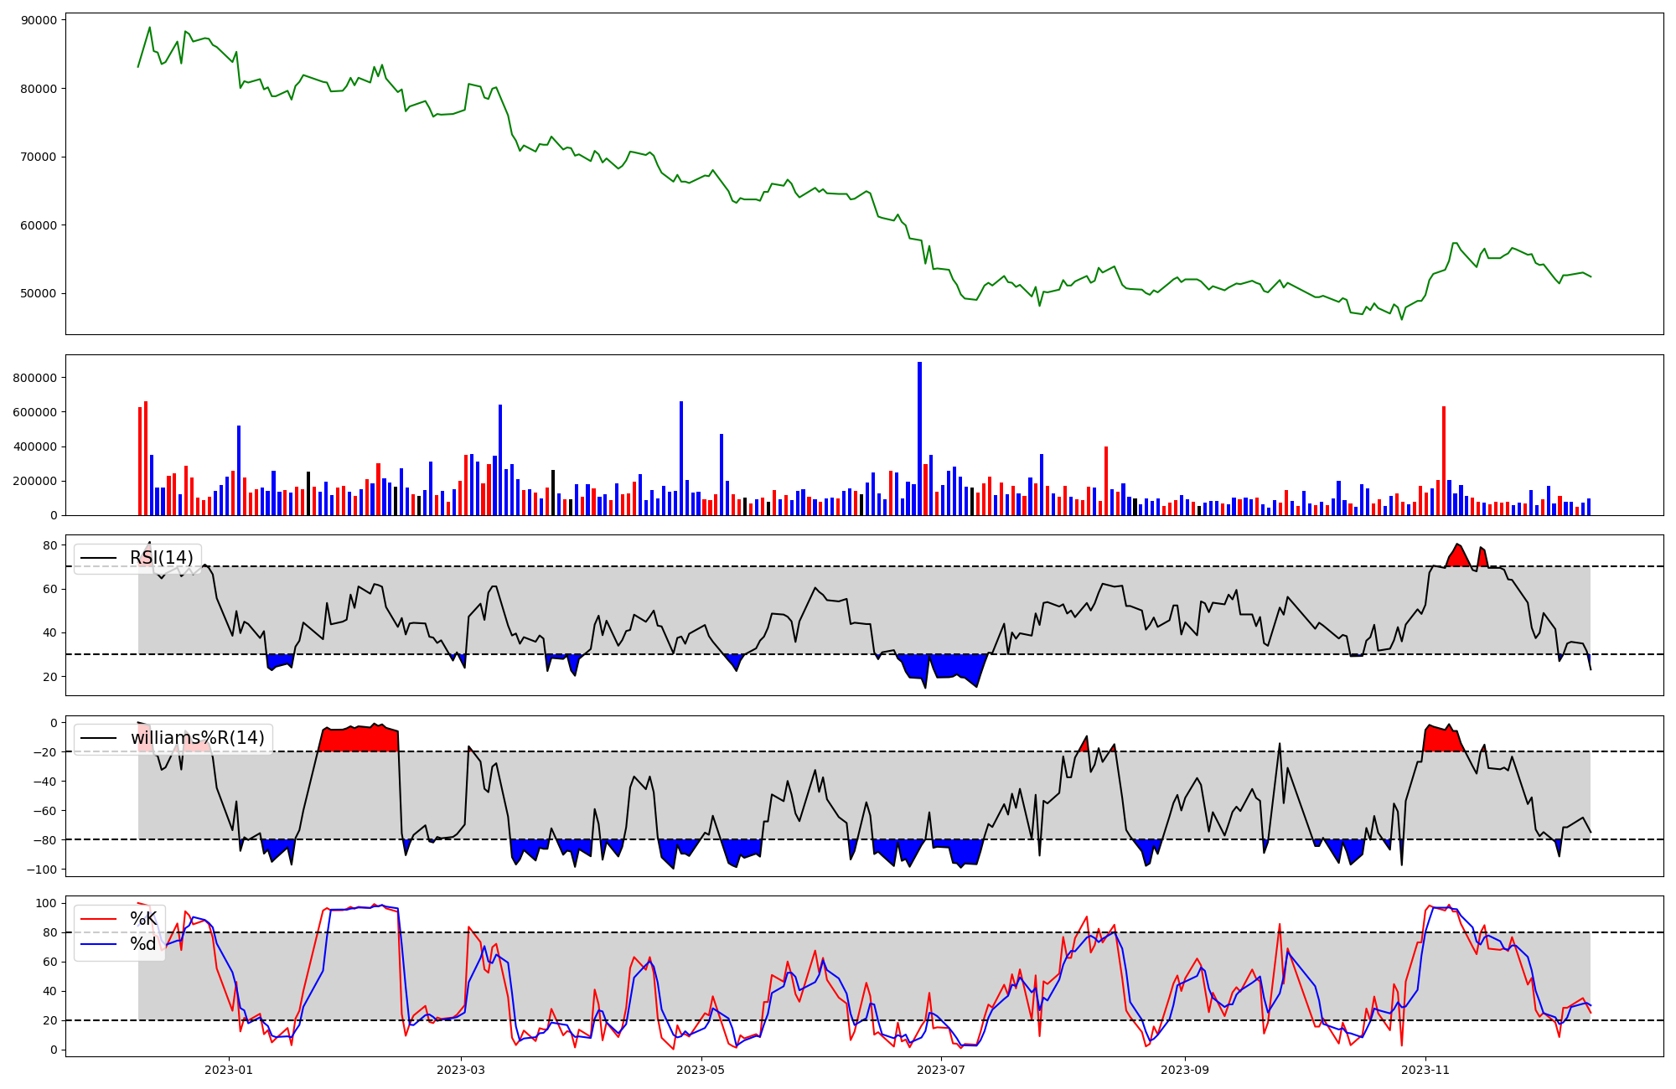Click the 800000 volume axis tick label
Viewport: 1676px width, 1089px height.
pos(34,378)
